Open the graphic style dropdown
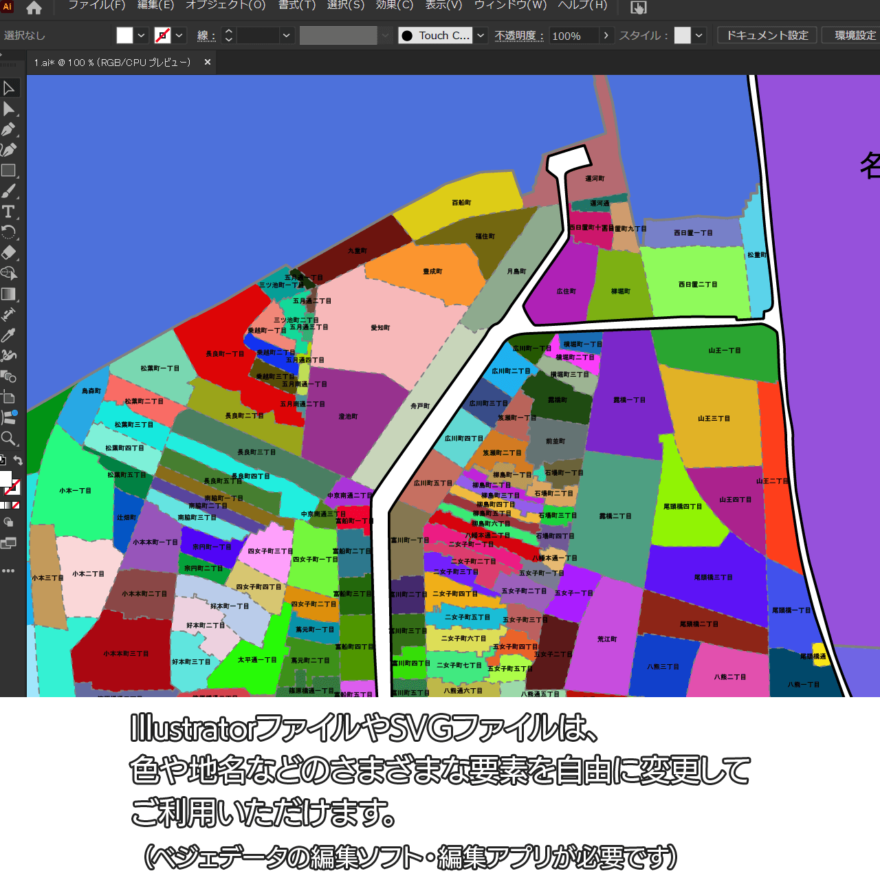The width and height of the screenshot is (880, 880). (699, 36)
